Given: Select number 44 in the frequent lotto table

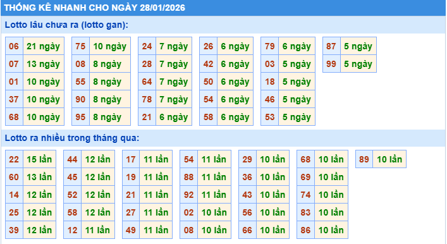Looking at the screenshot, I should point(73,159).
